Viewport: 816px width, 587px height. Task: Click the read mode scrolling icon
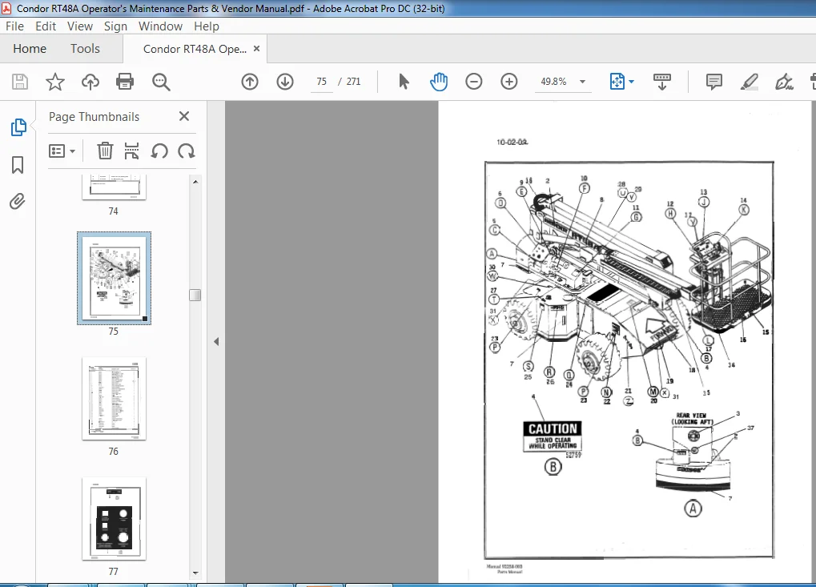tap(662, 82)
